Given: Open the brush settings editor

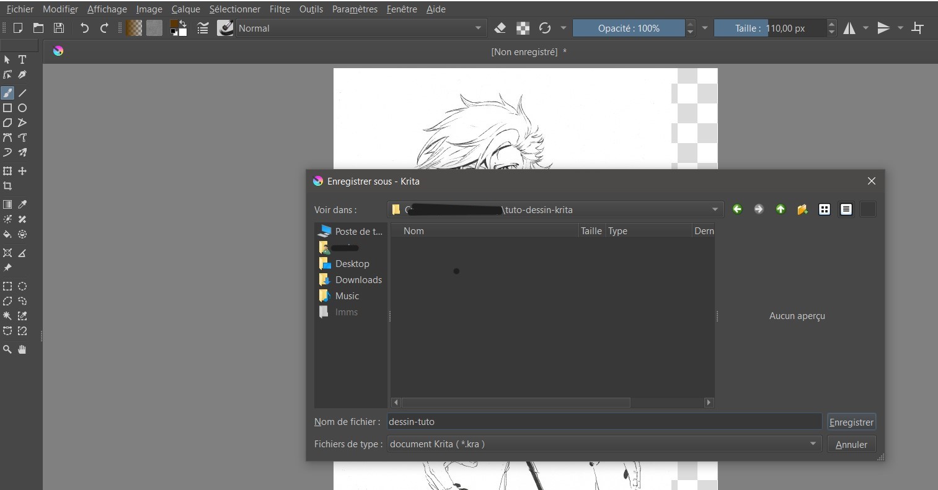Looking at the screenshot, I should pyautogui.click(x=203, y=28).
